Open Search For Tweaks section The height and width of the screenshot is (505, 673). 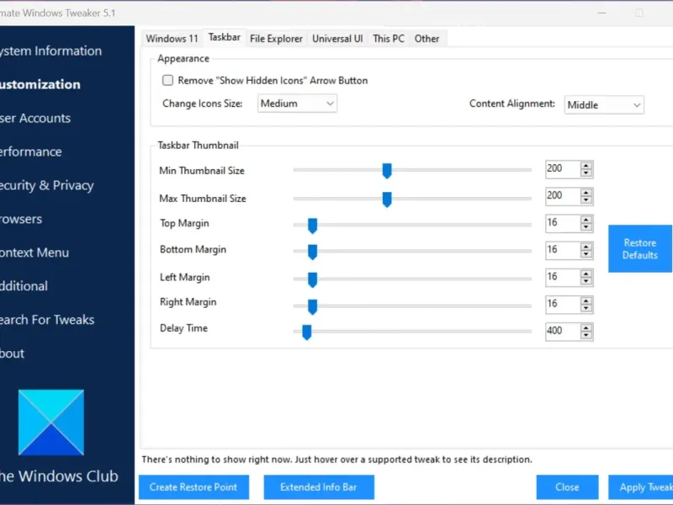(47, 320)
